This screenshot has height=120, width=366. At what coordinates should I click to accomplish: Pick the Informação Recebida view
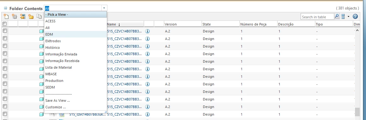(76, 61)
